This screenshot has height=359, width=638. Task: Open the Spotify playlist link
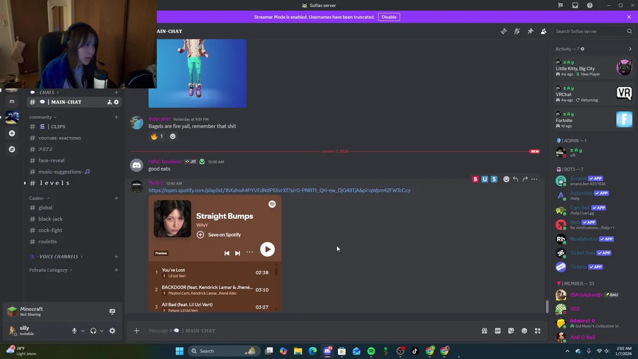[x=279, y=190]
